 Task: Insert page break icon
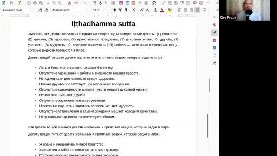pos(140,3)
